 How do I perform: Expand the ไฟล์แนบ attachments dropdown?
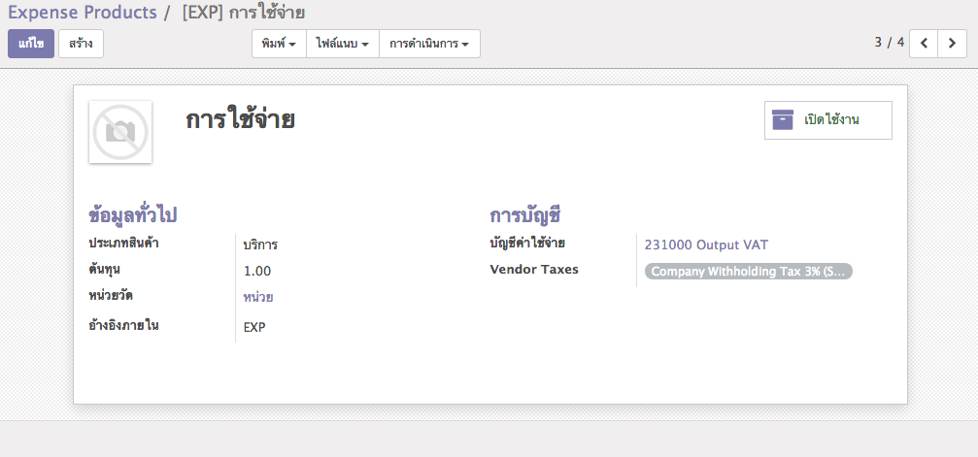pos(342,44)
